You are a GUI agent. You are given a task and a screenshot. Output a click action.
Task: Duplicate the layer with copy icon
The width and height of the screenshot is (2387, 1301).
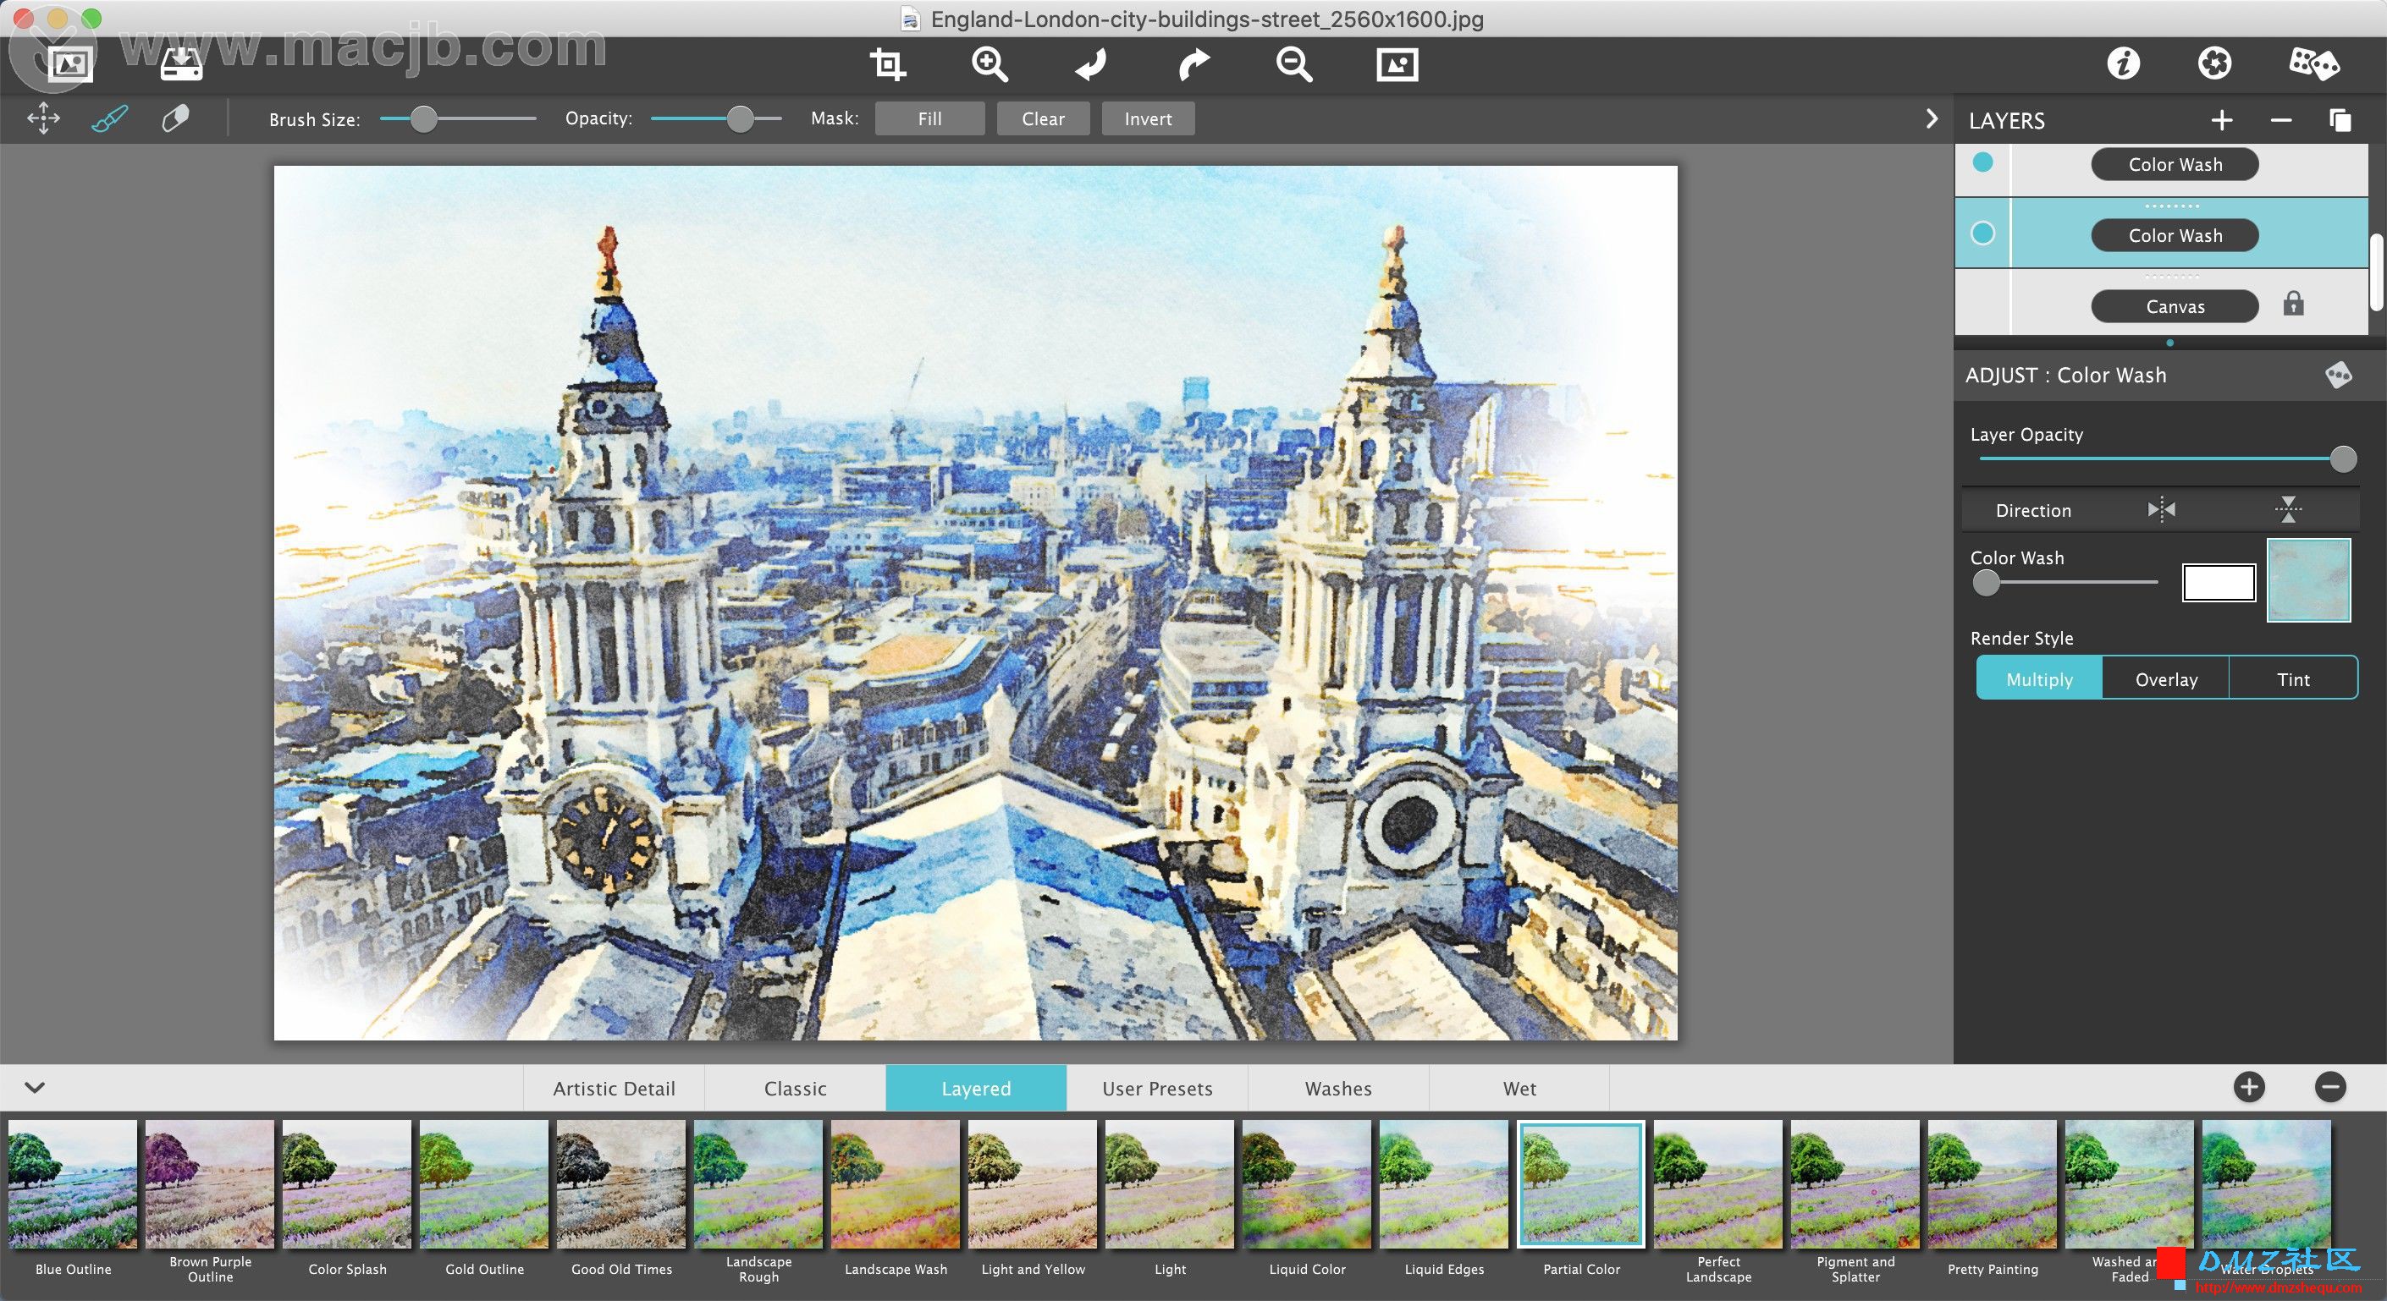tap(2340, 120)
